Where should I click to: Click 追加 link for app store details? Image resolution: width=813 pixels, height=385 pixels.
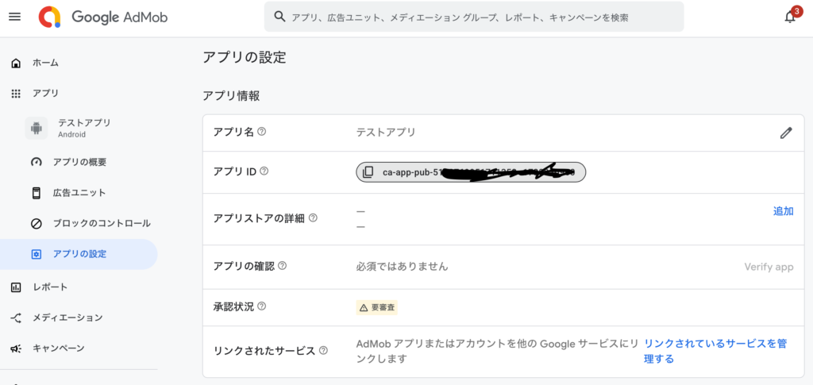(x=783, y=211)
